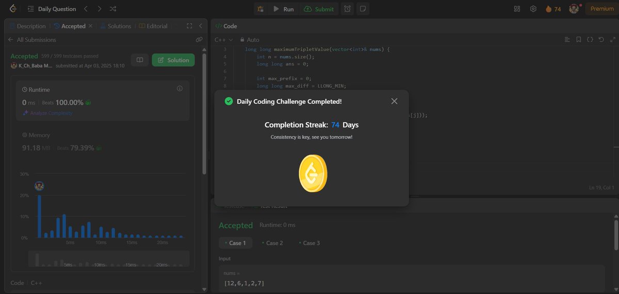Image resolution: width=619 pixels, height=294 pixels.
Task: Click the book icon next to Solution
Action: (x=139, y=60)
